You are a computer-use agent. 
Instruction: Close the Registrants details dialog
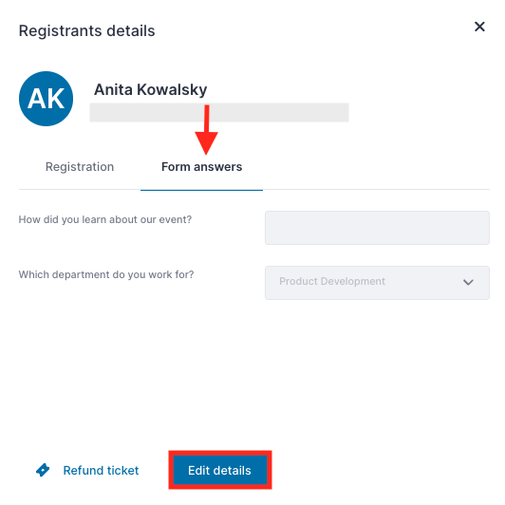[479, 27]
